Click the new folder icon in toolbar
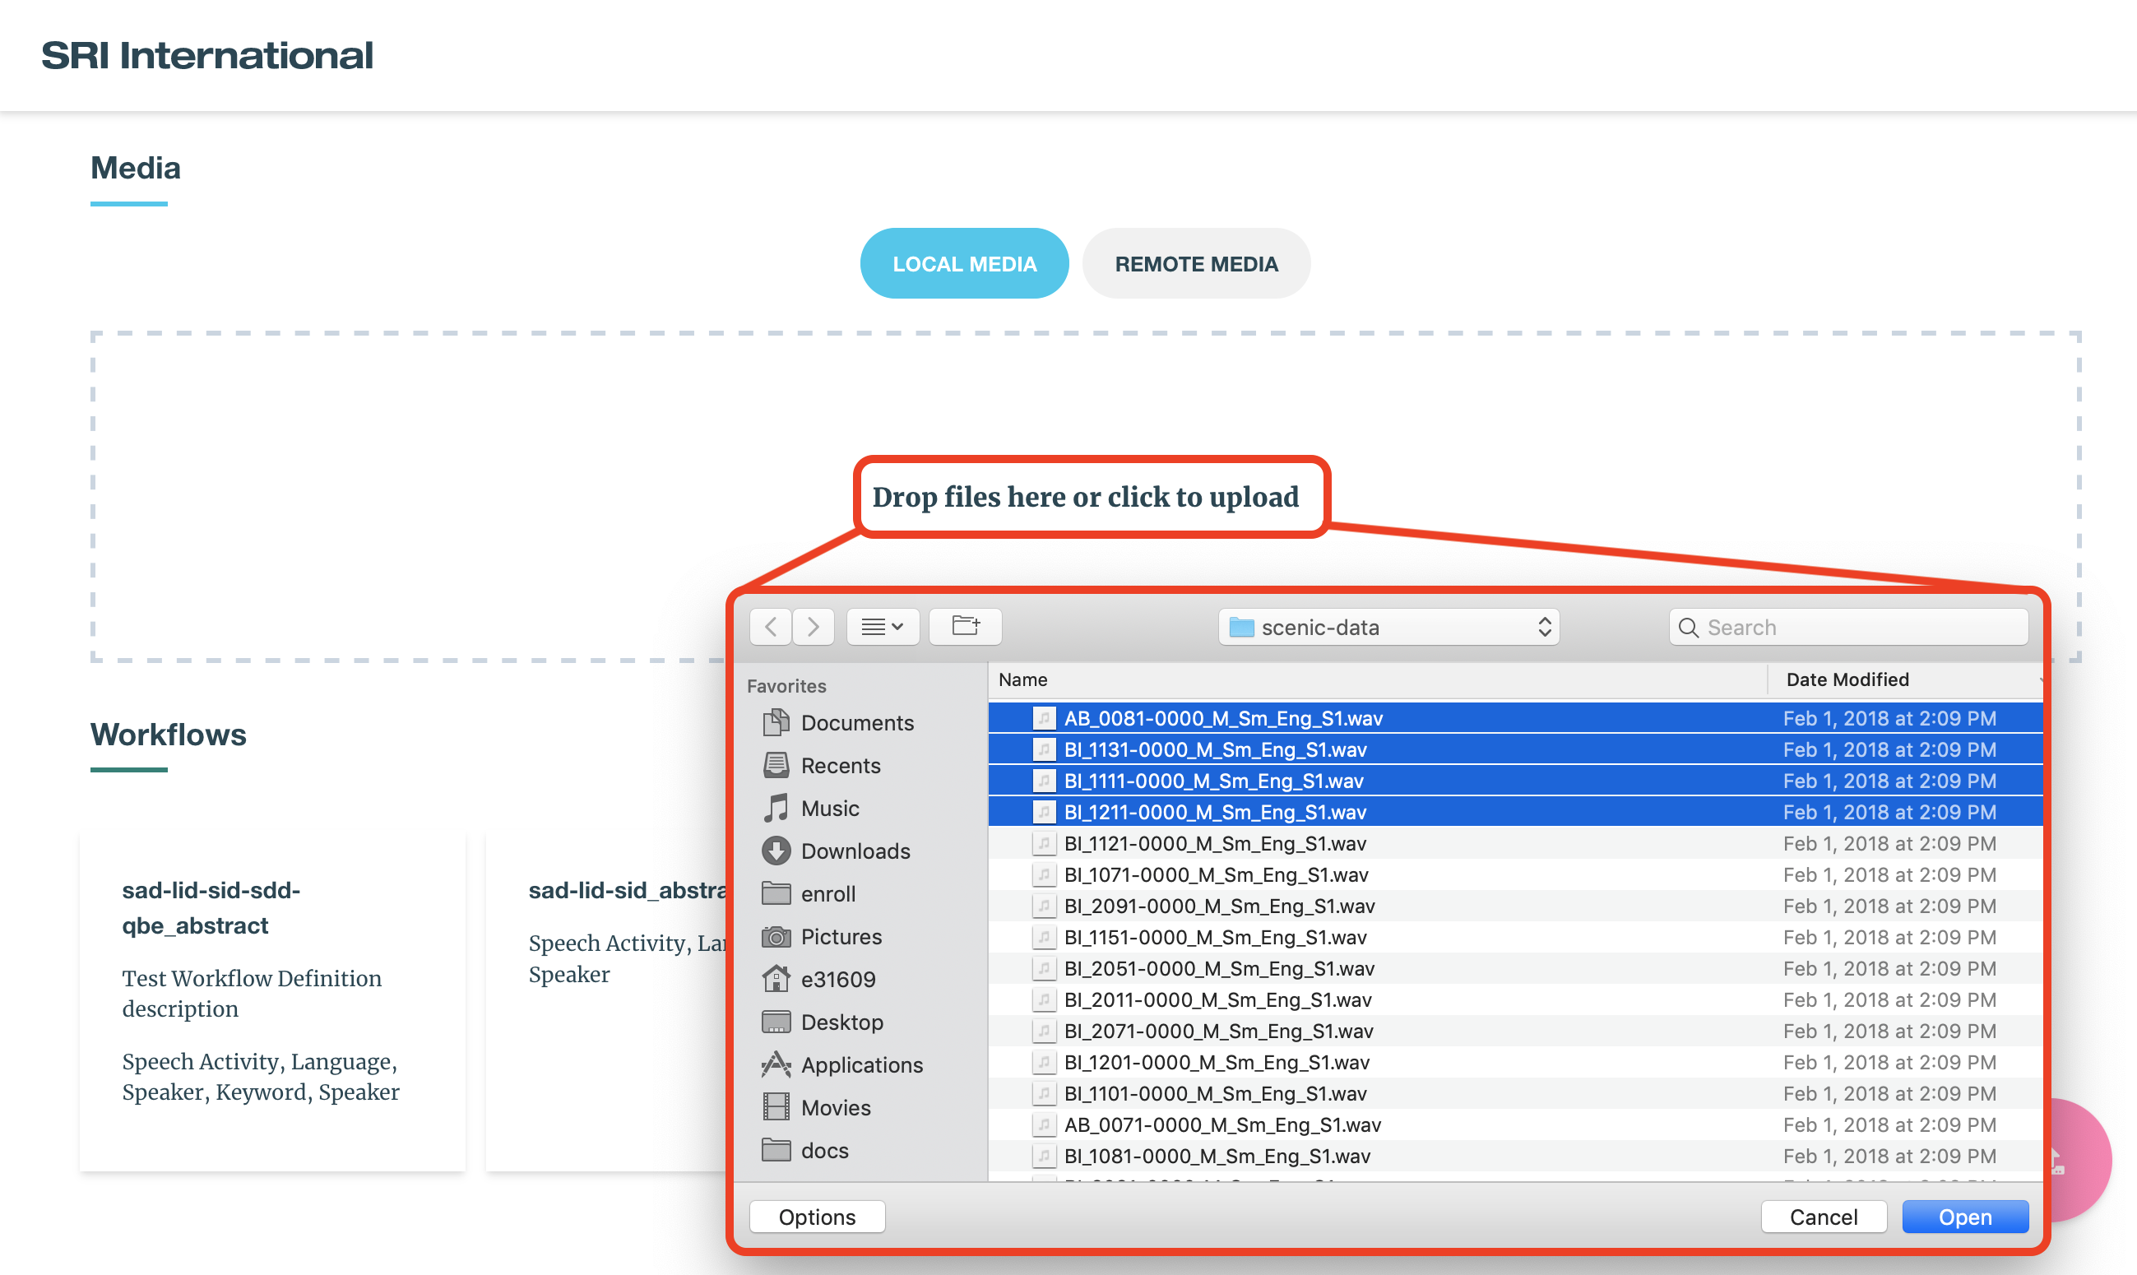 pyautogui.click(x=966, y=627)
